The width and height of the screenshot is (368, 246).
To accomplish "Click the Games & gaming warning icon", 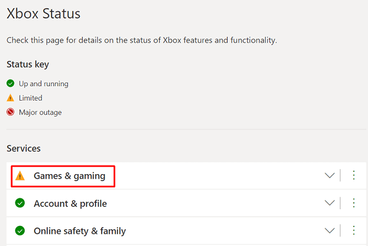I will (20, 176).
